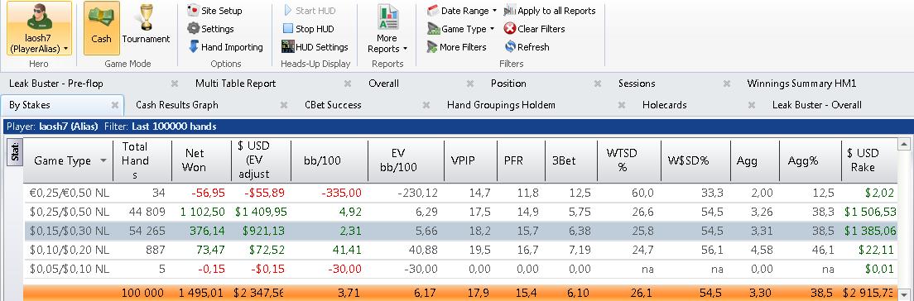This screenshot has height=301, width=914.
Task: Close the Multi Table Report tab
Action: (348, 84)
